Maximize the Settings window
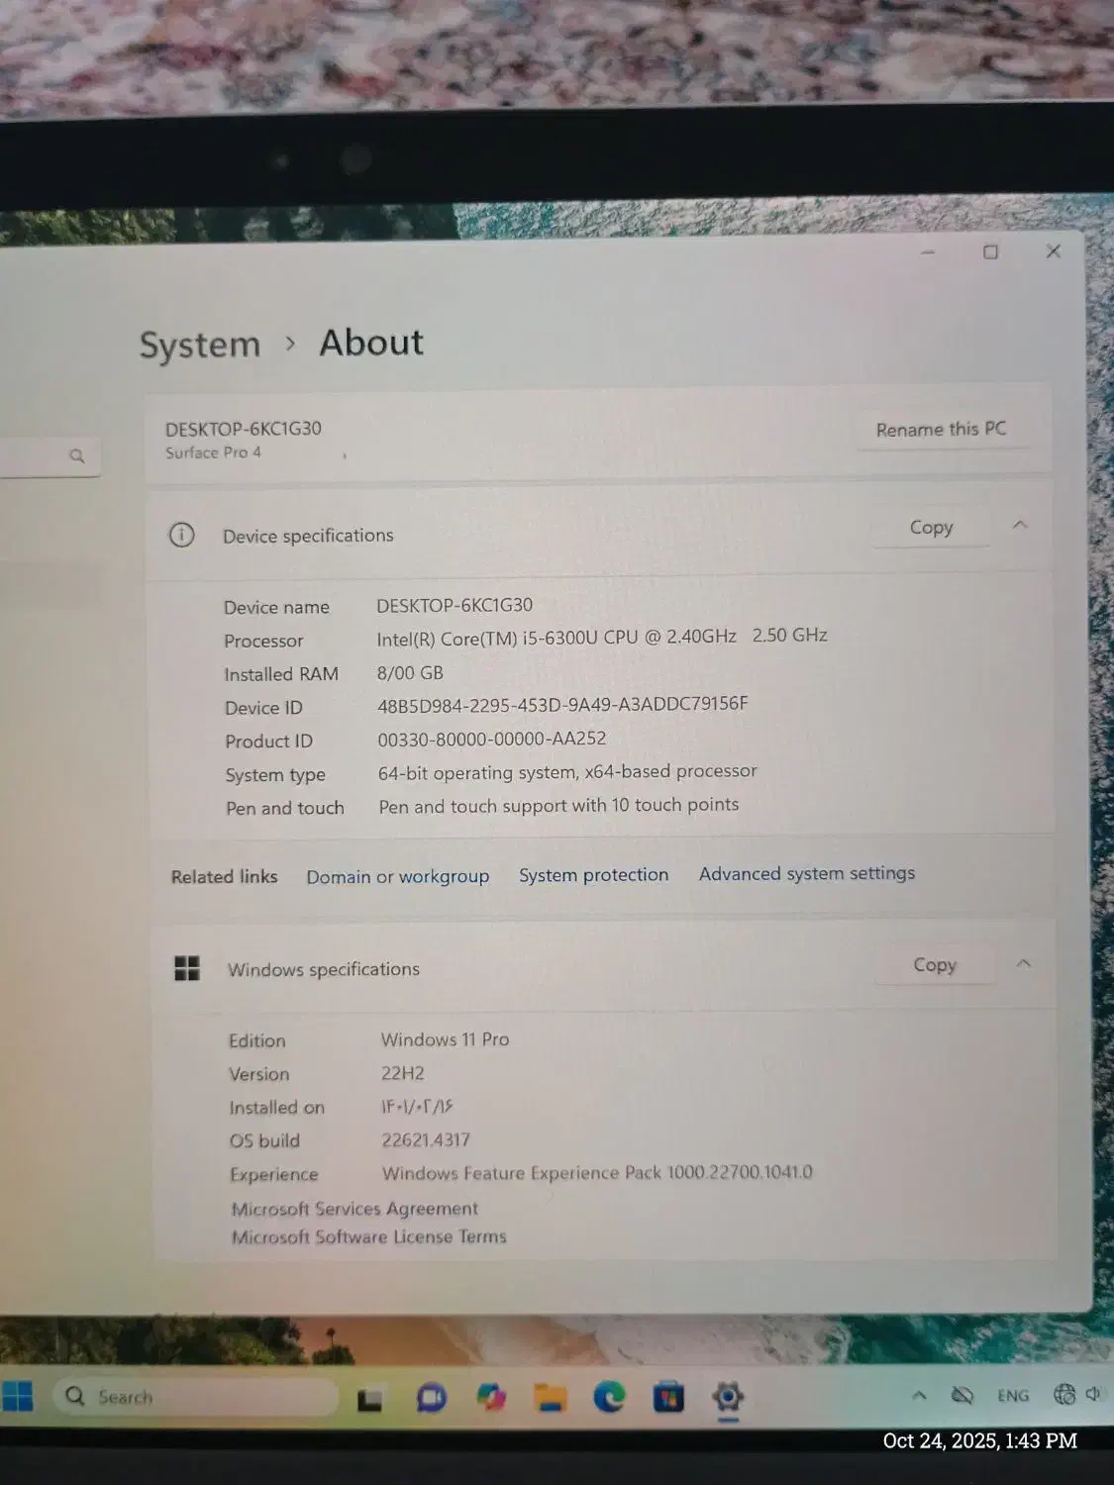This screenshot has width=1114, height=1485. [990, 252]
